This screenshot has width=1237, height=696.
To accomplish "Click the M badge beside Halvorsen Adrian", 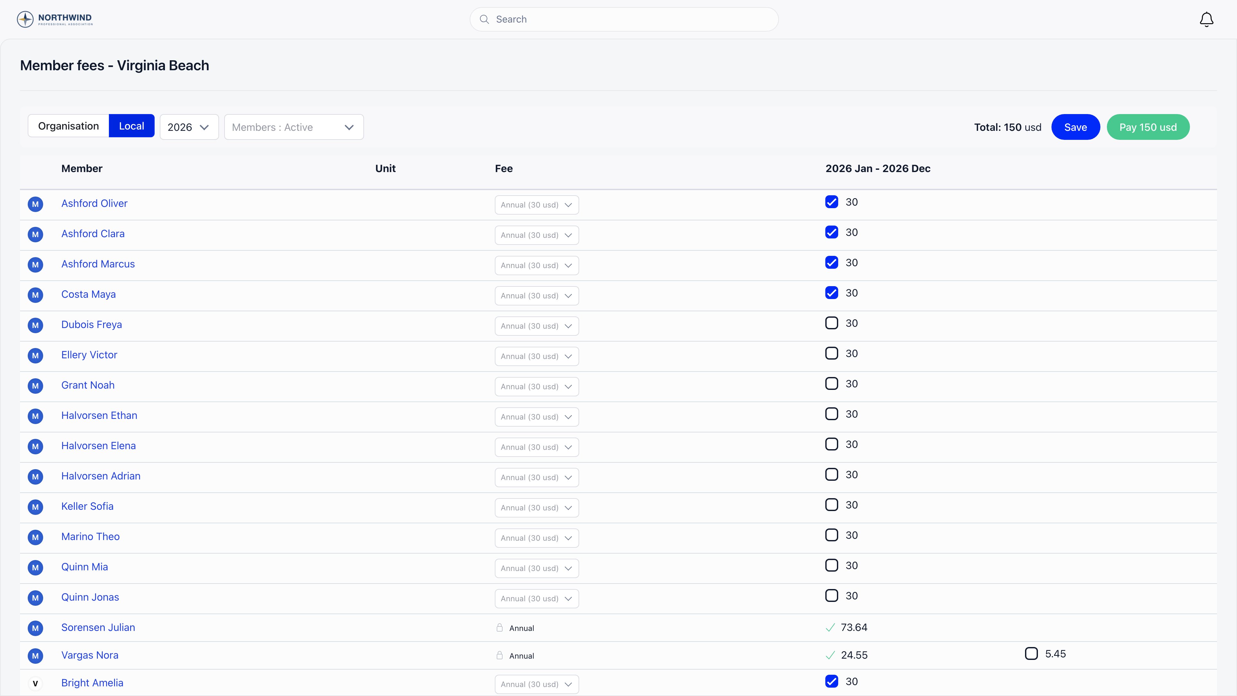I will [35, 477].
